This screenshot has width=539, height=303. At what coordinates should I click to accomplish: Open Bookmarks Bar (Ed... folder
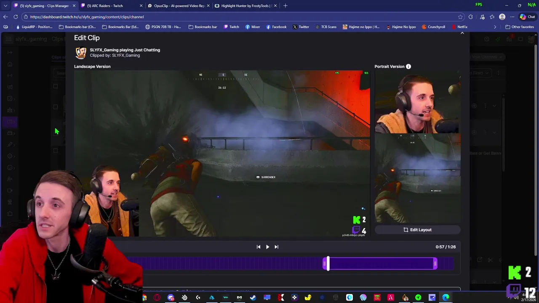(x=120, y=27)
